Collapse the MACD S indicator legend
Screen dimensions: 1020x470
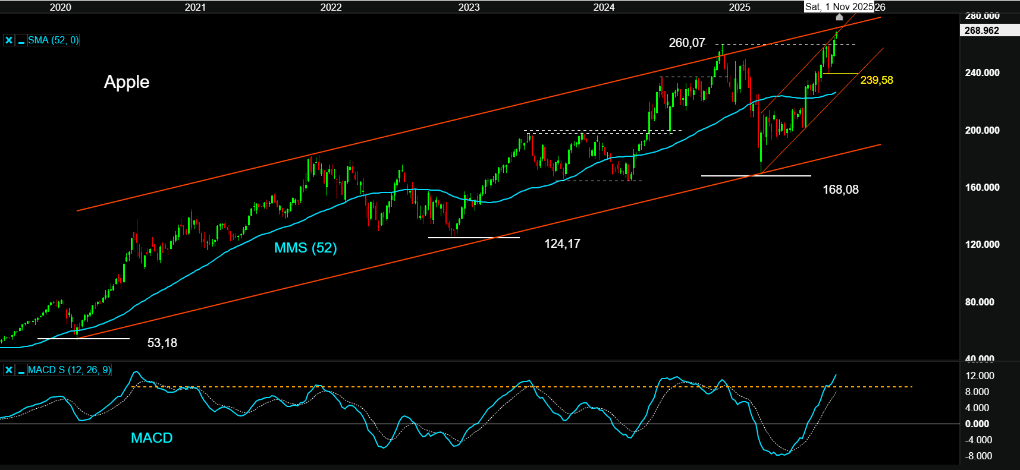point(21,370)
